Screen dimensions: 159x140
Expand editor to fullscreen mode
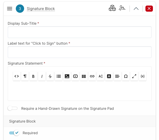pyautogui.click(x=134, y=76)
